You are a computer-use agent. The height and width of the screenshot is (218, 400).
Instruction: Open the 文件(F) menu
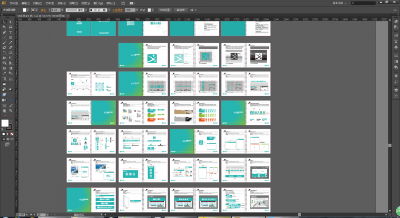click(x=14, y=3)
